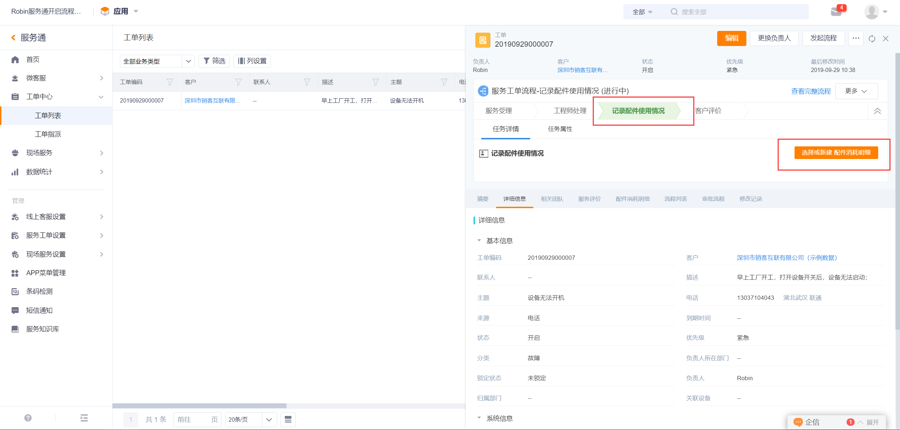Switch to the 相关团队 tab
The image size is (900, 430).
(x=552, y=199)
